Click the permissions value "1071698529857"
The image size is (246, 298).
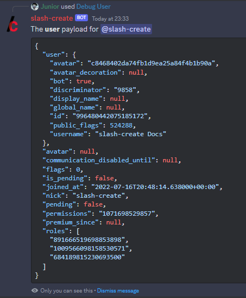tap(127, 214)
